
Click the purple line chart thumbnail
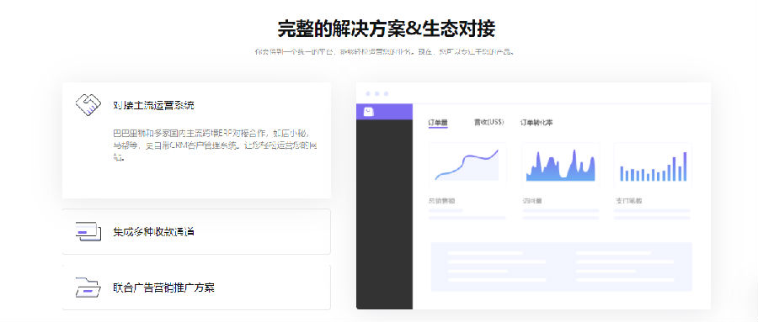coord(467,165)
